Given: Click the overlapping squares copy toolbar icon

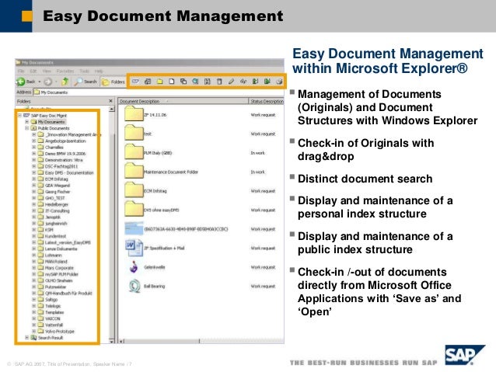Looking at the screenshot, I should (183, 82).
